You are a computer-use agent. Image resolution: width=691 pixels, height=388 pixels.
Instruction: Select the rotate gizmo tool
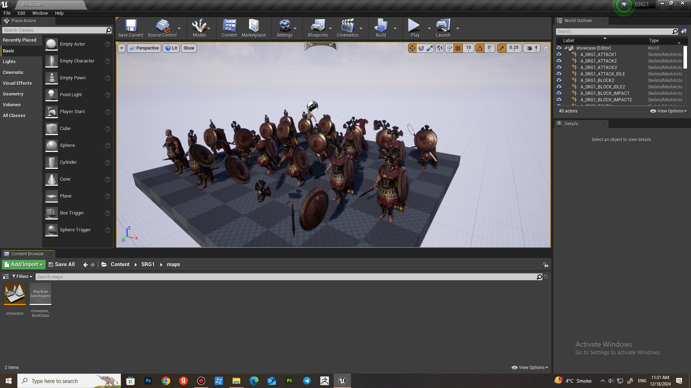coord(421,48)
